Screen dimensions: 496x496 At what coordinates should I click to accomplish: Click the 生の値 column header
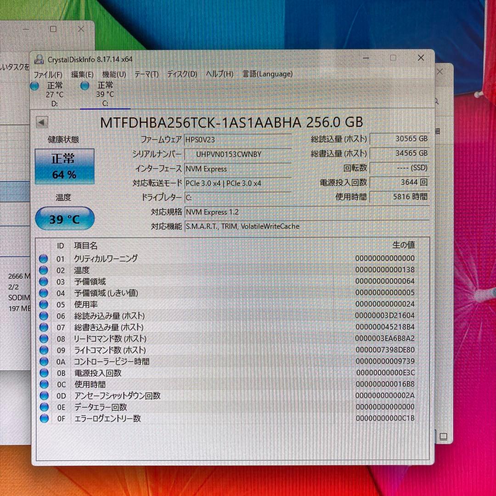point(403,246)
